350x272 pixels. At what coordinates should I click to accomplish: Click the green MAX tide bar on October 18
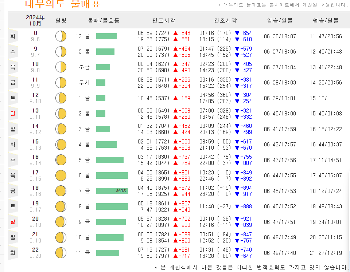coord(112,190)
